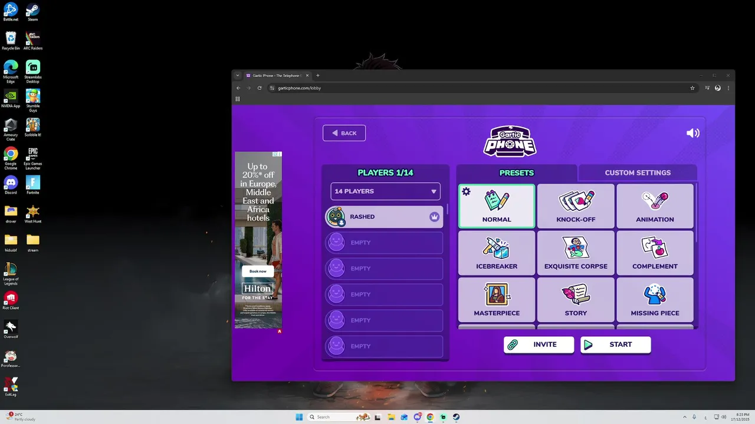Open Discord desktop shortcut
The image size is (755, 424).
(11, 185)
